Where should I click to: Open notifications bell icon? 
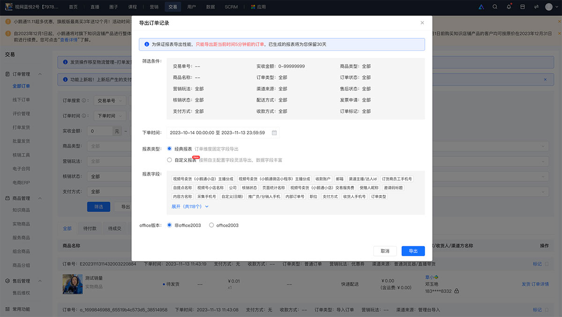coord(509,7)
